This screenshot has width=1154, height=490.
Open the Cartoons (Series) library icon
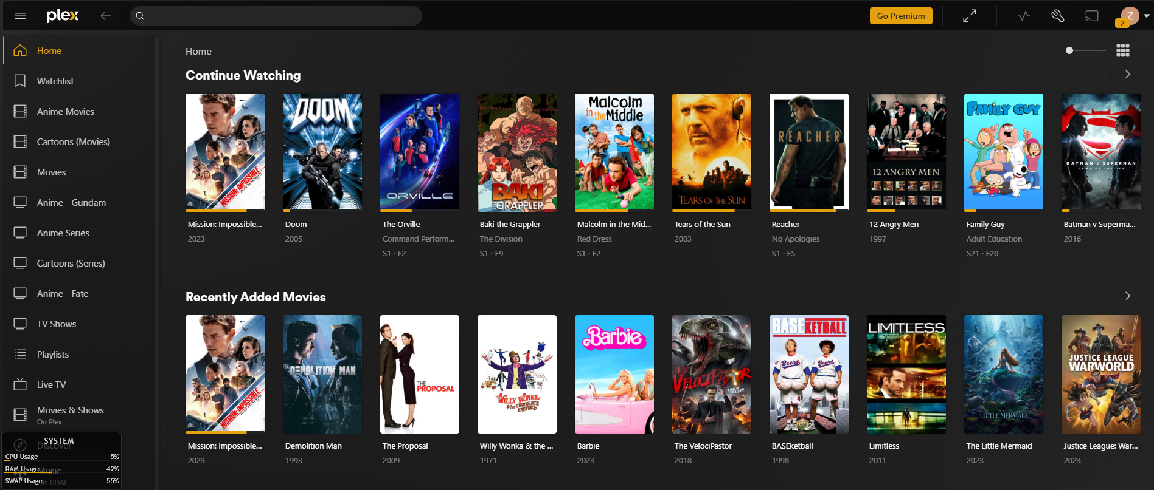(x=20, y=263)
